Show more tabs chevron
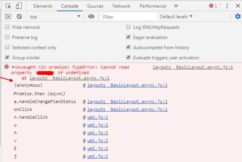The height and width of the screenshot is (162, 242). pyautogui.click(x=176, y=6)
